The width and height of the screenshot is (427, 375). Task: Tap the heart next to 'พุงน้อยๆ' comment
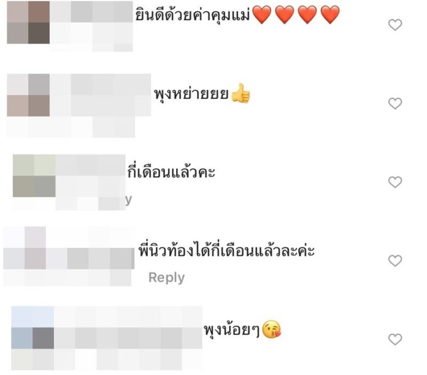point(395,339)
